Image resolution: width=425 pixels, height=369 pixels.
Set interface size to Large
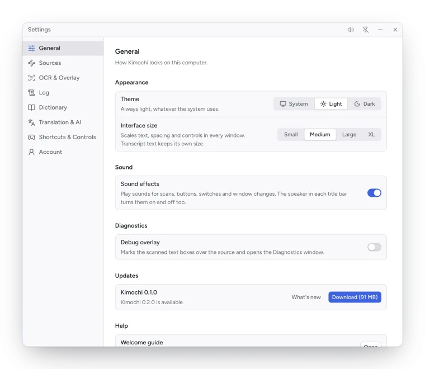349,135
